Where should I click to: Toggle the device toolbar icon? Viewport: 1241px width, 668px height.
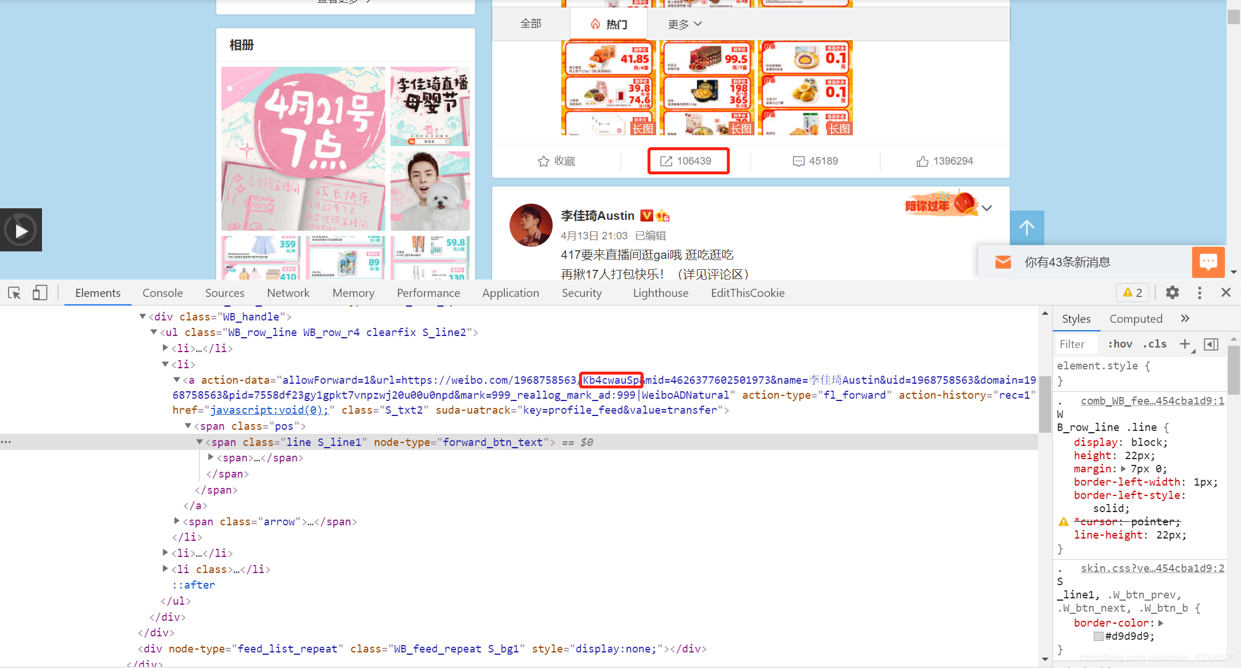click(40, 293)
